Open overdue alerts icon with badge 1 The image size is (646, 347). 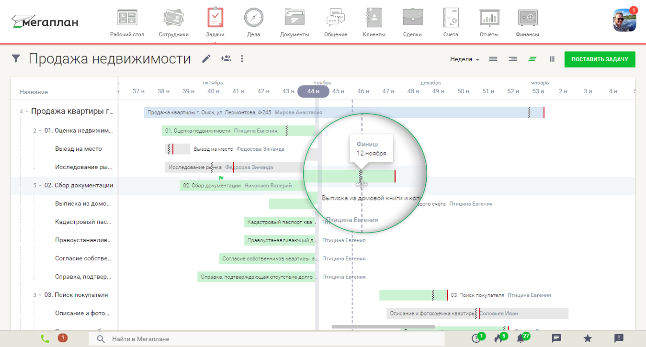click(x=477, y=338)
